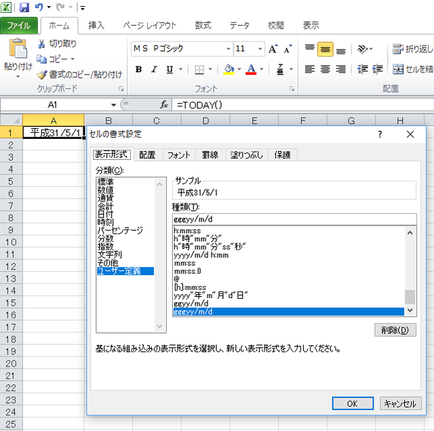Open the ファイル (File) tab
The height and width of the screenshot is (431, 434).
tap(19, 26)
